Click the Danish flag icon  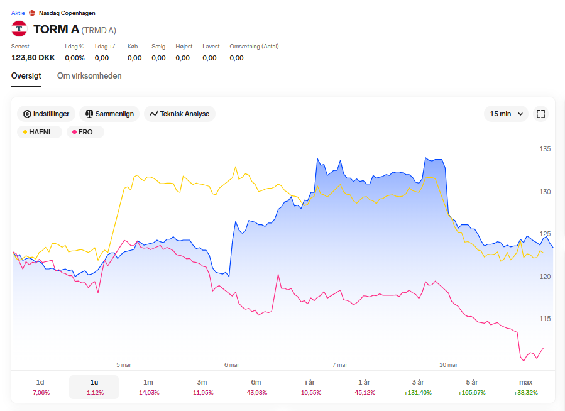(x=31, y=13)
